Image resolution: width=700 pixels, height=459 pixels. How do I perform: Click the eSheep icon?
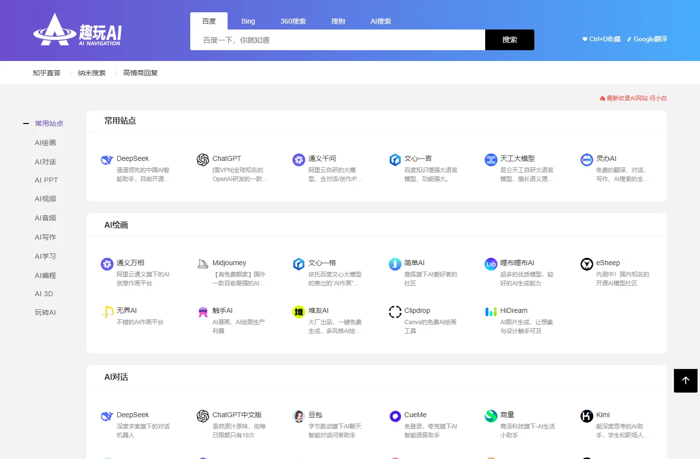click(x=587, y=264)
